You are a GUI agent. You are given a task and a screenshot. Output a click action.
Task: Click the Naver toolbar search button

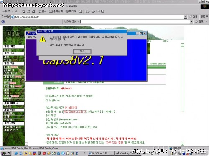[199, 22]
